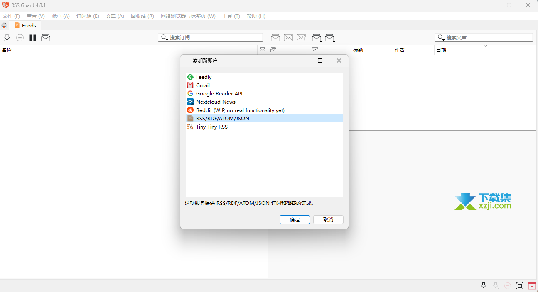
Task: Select Gmail in the account list
Action: (x=264, y=85)
